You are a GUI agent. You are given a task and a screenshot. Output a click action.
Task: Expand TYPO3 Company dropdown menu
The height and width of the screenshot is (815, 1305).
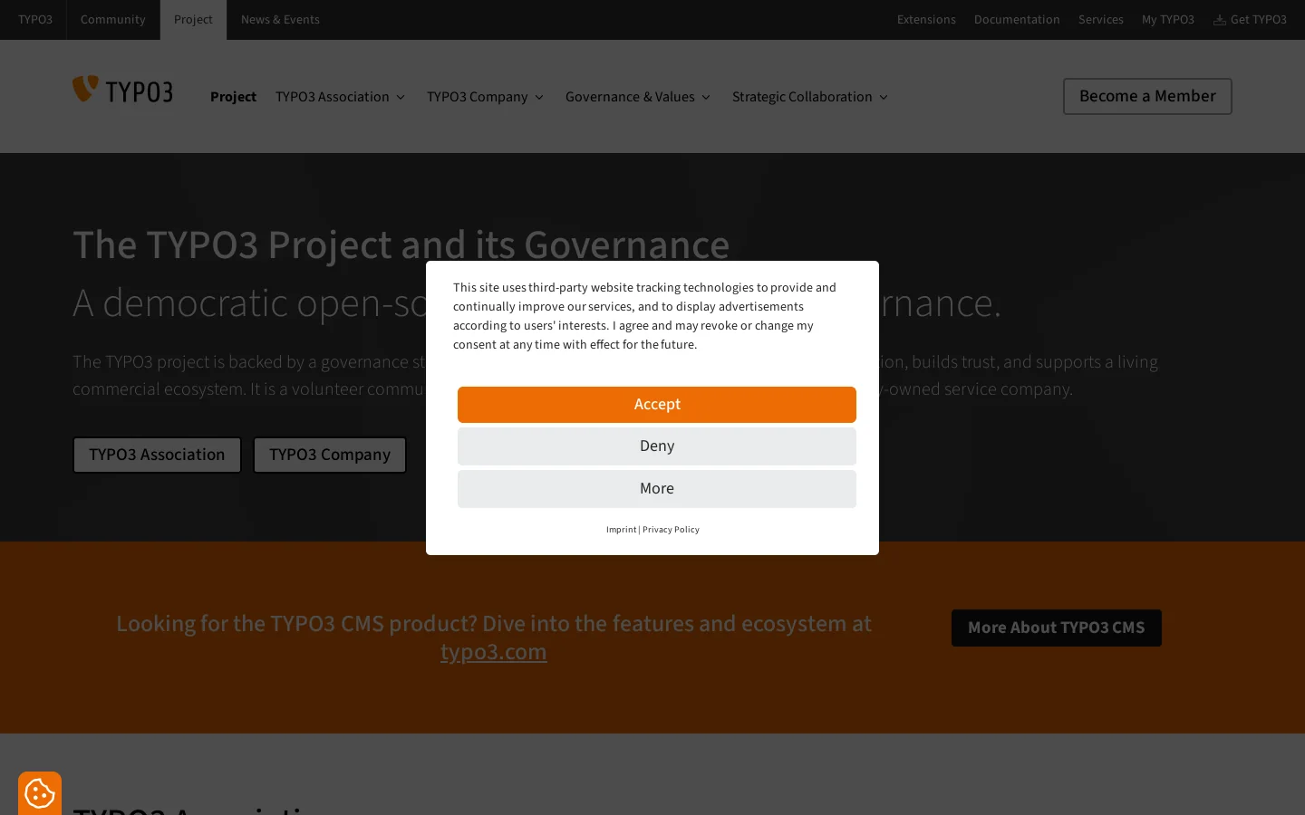point(485,97)
